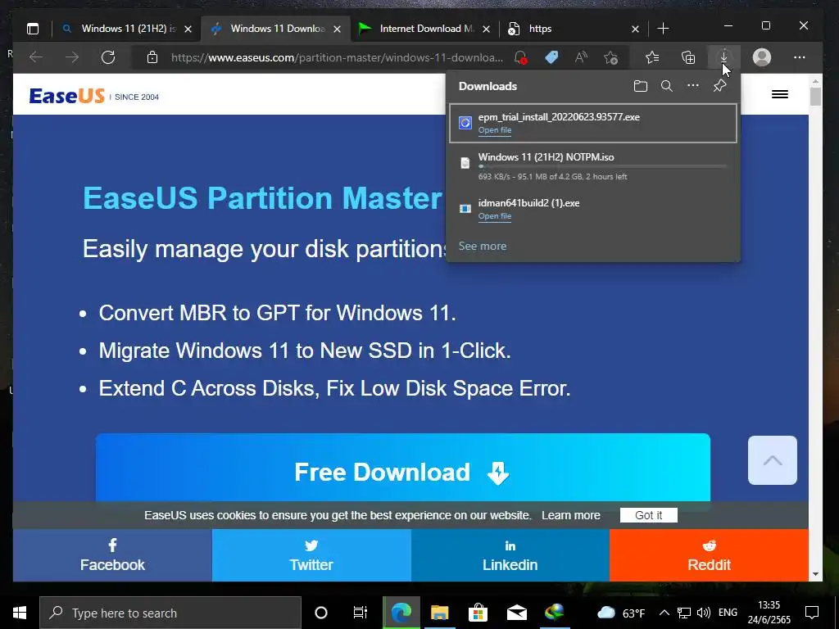Toggle the Downloads toolbar button
This screenshot has width=839, height=629.
coord(723,57)
